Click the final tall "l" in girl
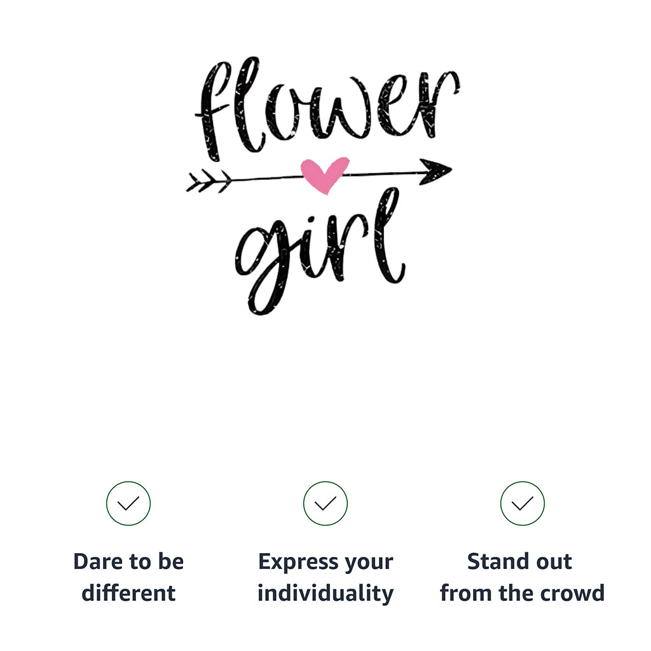 [x=388, y=235]
